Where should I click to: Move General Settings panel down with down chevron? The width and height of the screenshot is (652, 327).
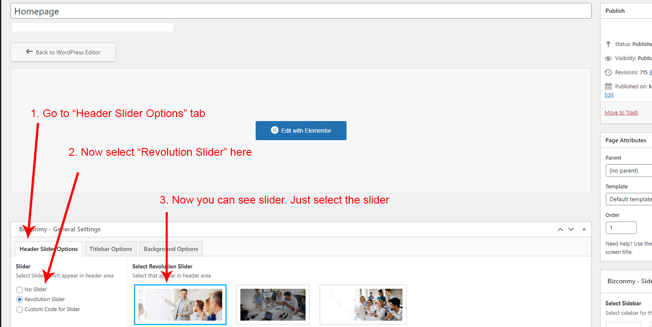click(x=571, y=230)
